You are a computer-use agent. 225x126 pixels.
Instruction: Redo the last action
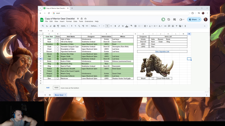(51, 26)
